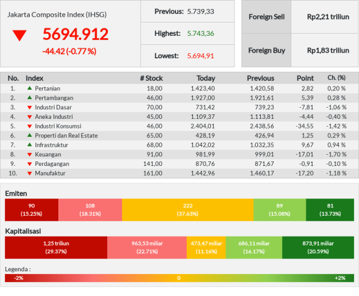This screenshot has width=359, height=296.
Task: Click the green up arrow next to Infrastruktur
Action: 30,145
